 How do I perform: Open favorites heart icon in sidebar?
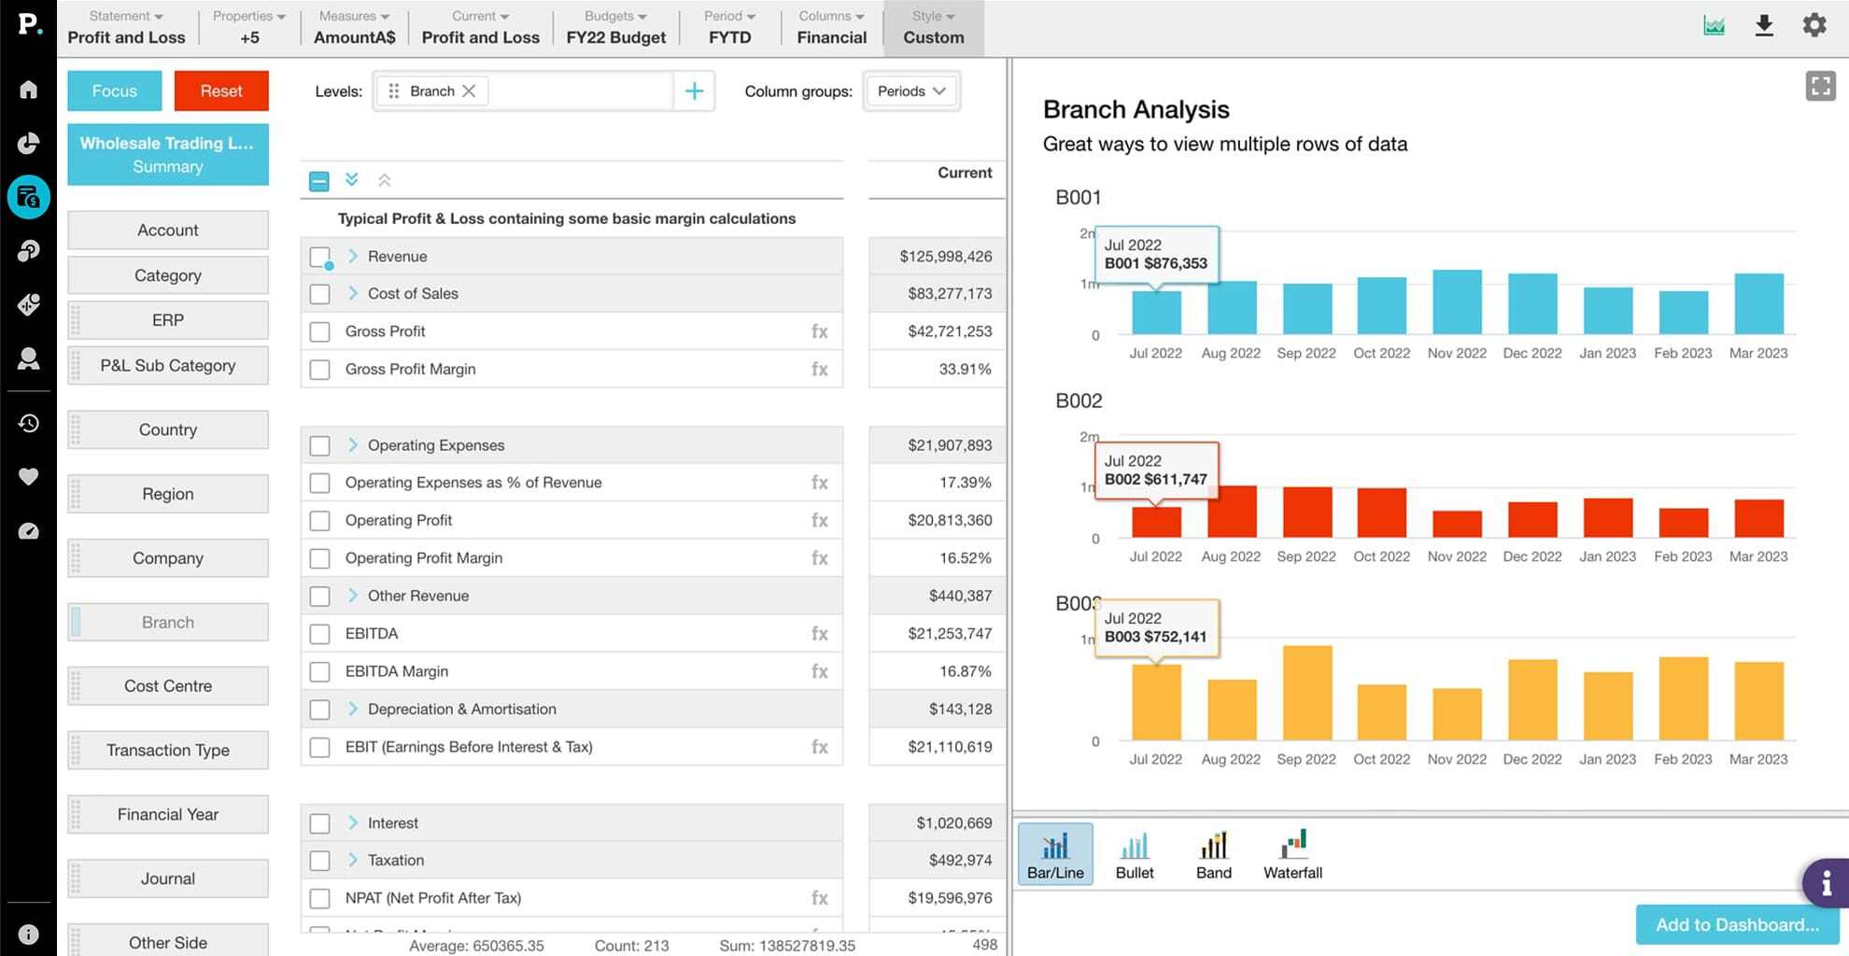(29, 476)
